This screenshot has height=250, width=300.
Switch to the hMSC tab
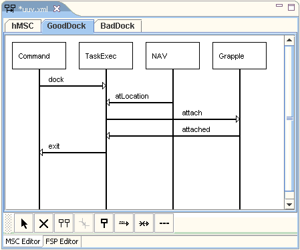[x=23, y=26]
